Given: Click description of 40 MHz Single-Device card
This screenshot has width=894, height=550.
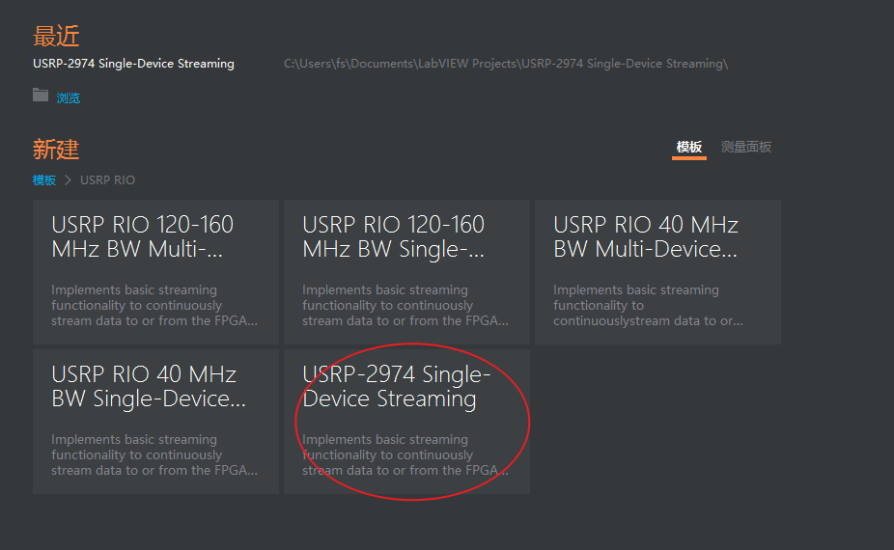Looking at the screenshot, I should point(154,454).
